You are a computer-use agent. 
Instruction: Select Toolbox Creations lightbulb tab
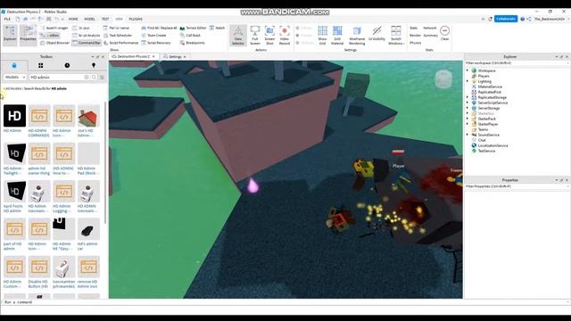click(94, 65)
